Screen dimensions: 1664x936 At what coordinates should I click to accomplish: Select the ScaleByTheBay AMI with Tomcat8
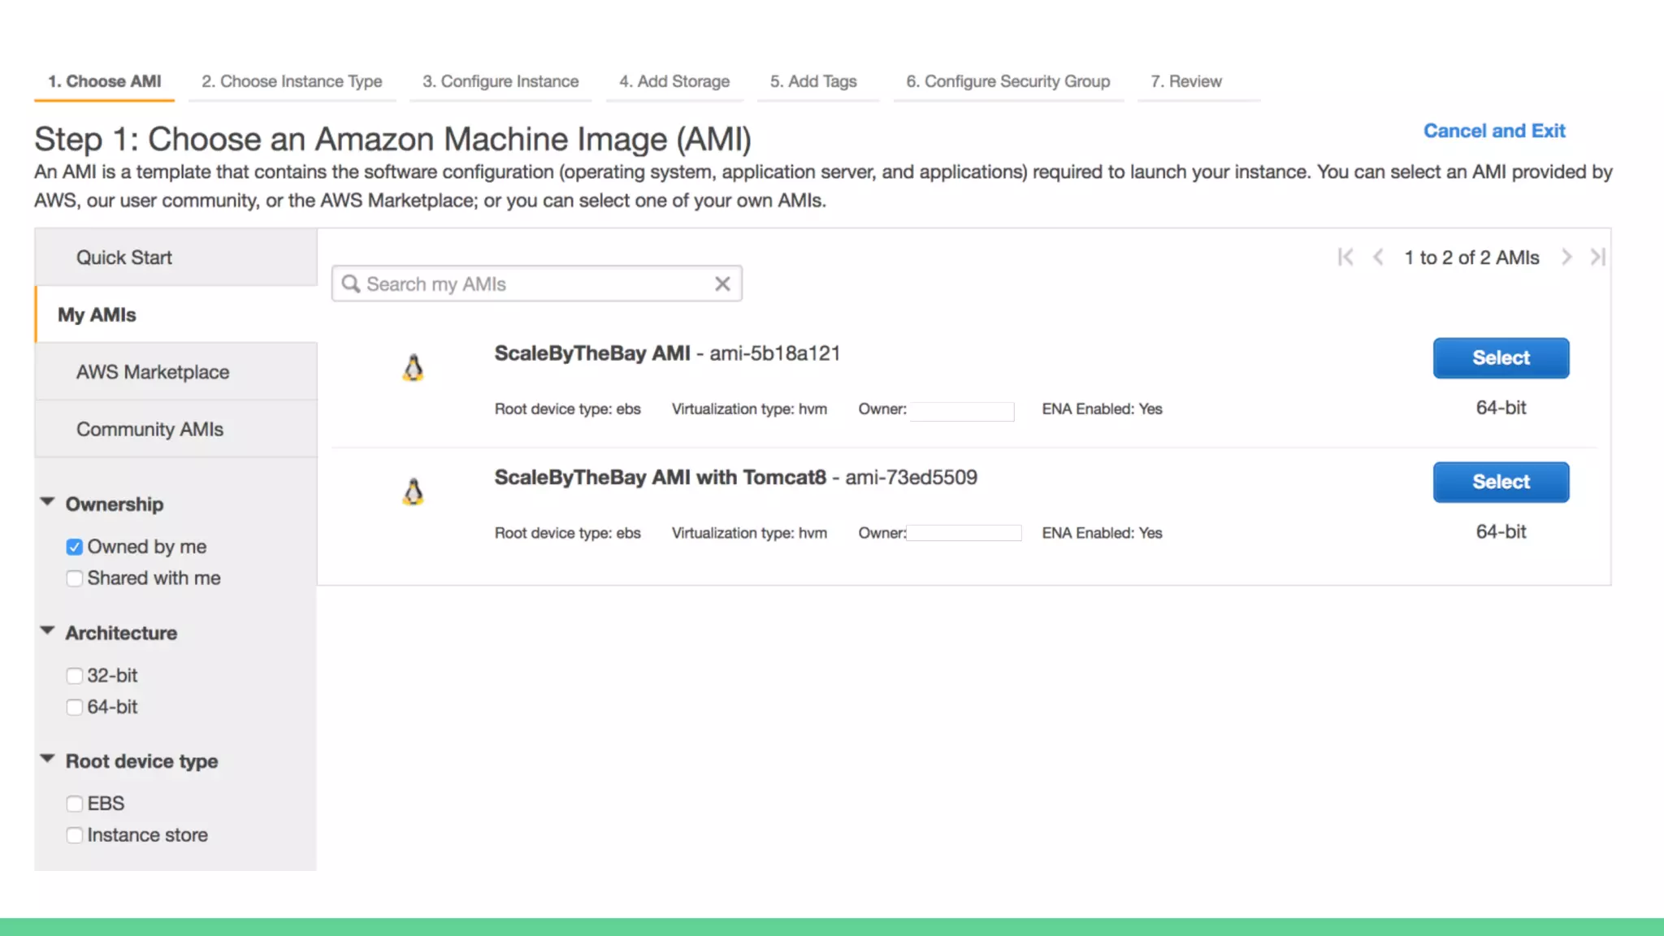pyautogui.click(x=1501, y=482)
